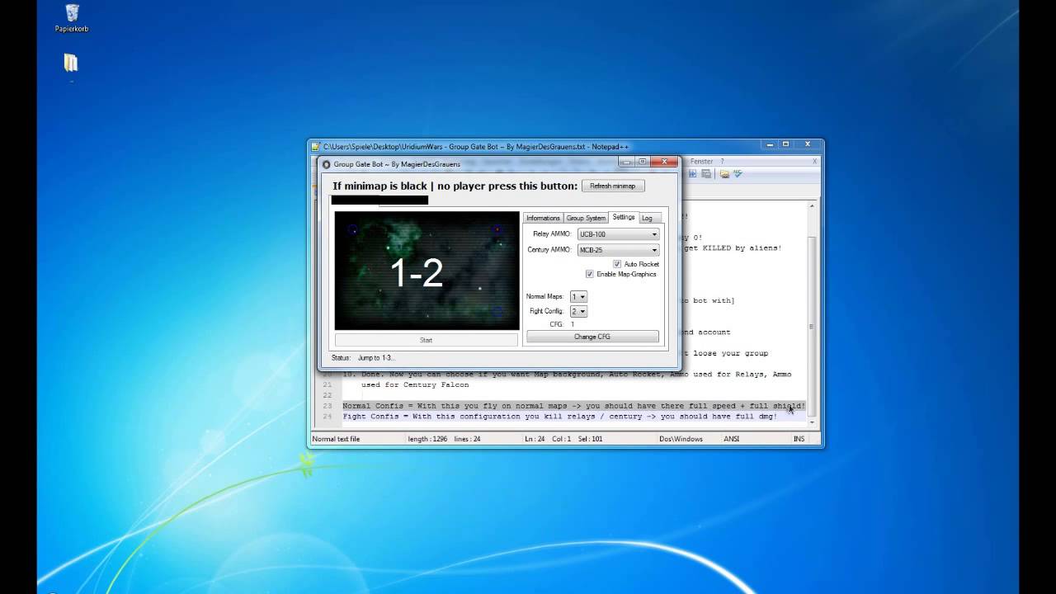Click the Group Gate Bot title bar icon
This screenshot has height=594, width=1056.
326,164
